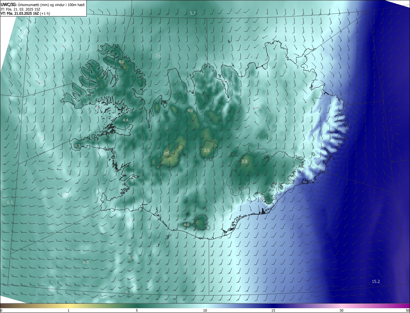Click the 4.4 value label on the map

(x=126, y=120)
